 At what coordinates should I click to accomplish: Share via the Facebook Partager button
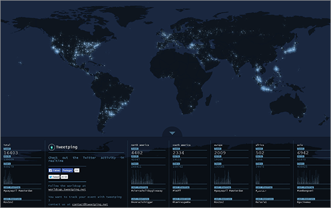(x=67, y=170)
